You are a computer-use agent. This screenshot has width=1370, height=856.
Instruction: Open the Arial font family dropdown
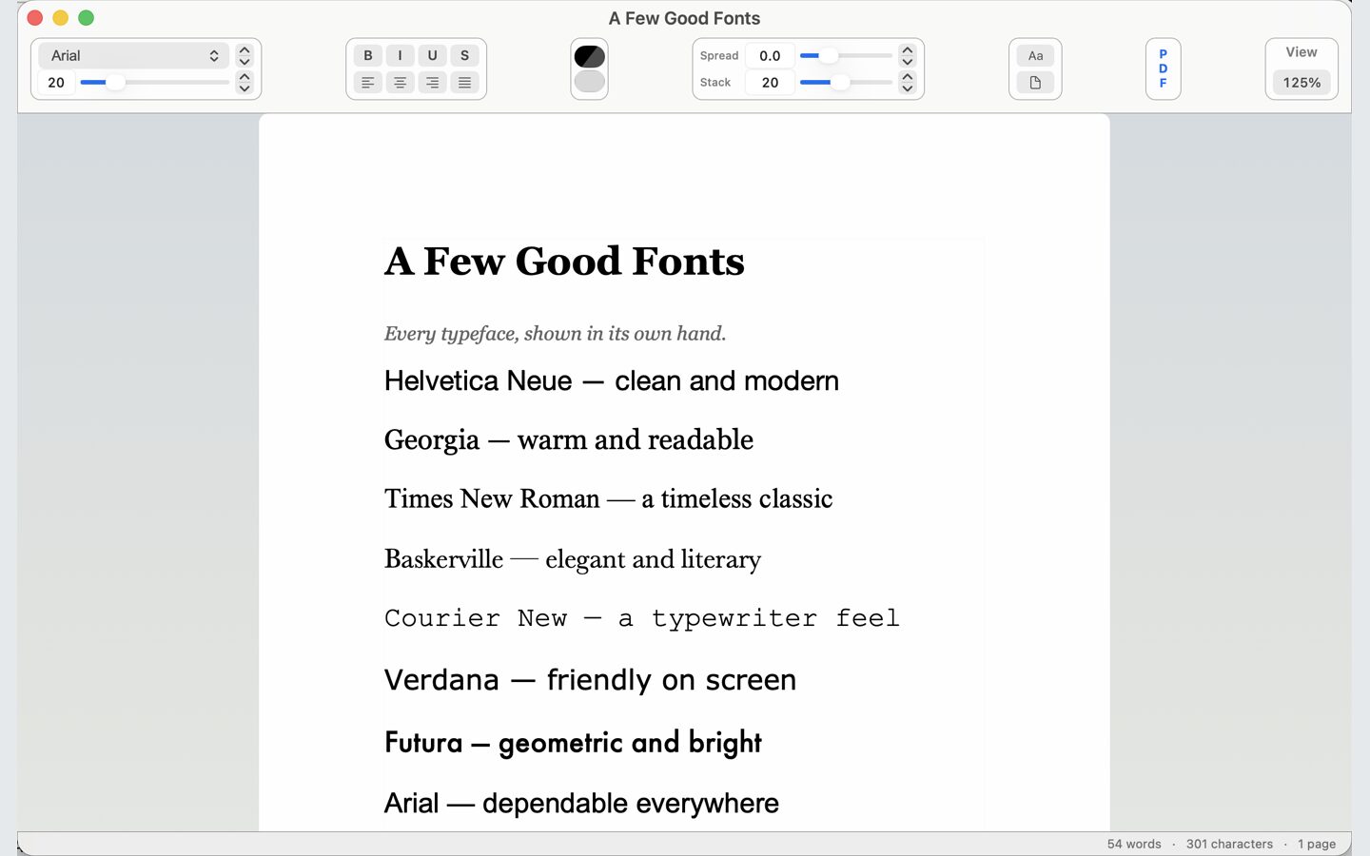(134, 55)
